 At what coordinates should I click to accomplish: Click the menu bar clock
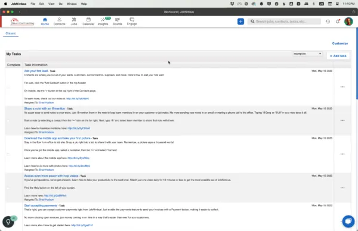click(348, 4)
